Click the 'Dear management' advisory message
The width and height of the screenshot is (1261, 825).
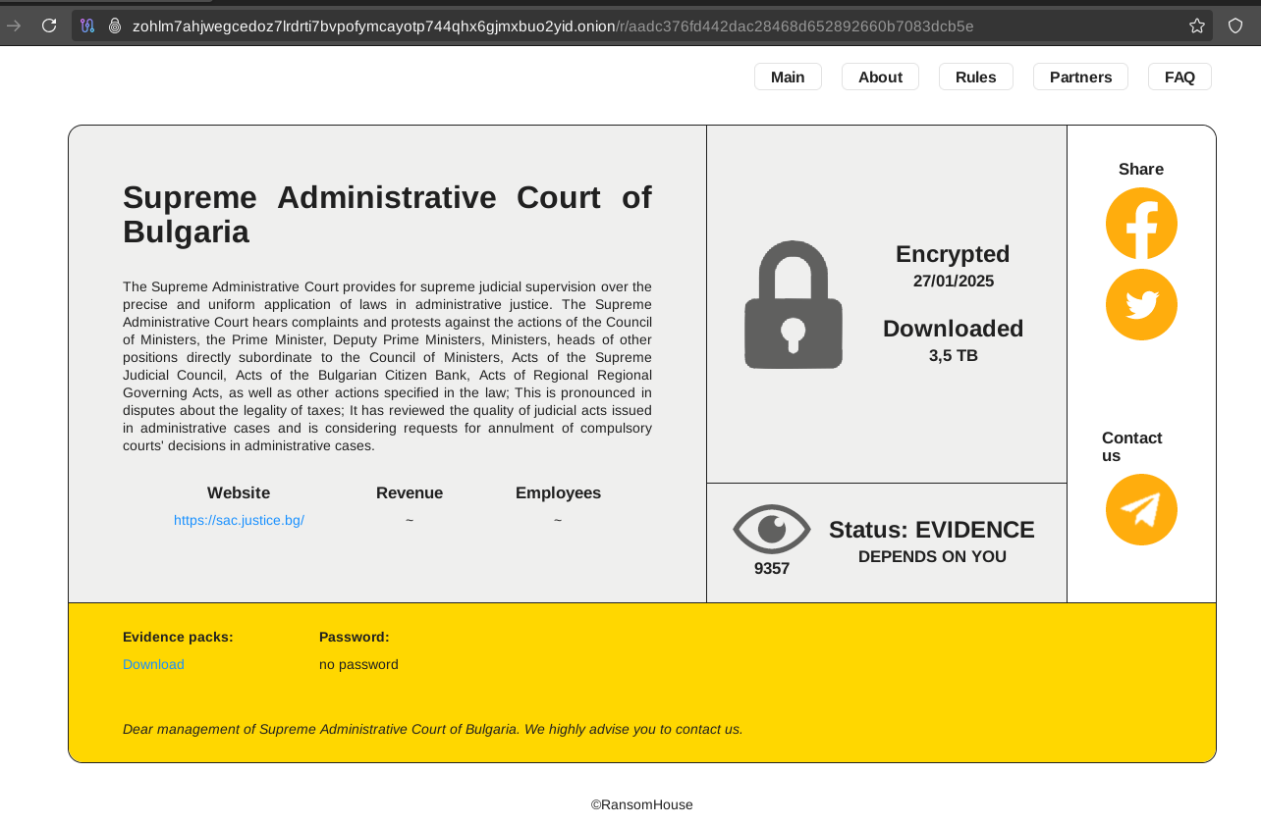tap(433, 729)
